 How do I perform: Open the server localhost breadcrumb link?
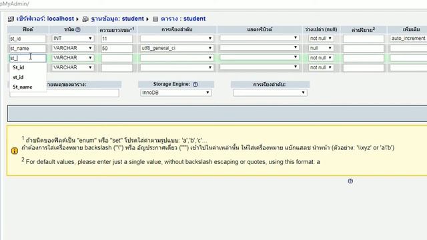pos(45,19)
